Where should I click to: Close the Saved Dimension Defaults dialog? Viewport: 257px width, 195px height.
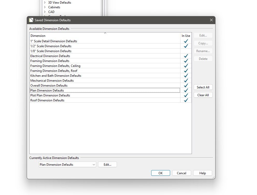[x=211, y=20]
